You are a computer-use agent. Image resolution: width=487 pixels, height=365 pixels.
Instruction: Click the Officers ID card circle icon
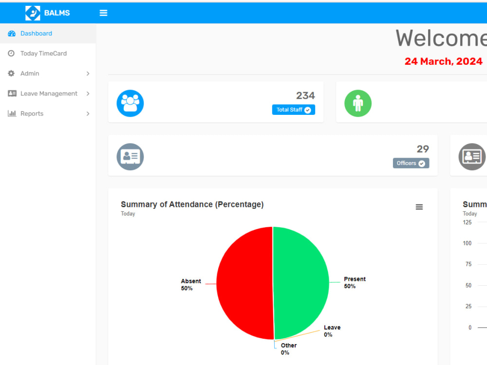tap(130, 157)
